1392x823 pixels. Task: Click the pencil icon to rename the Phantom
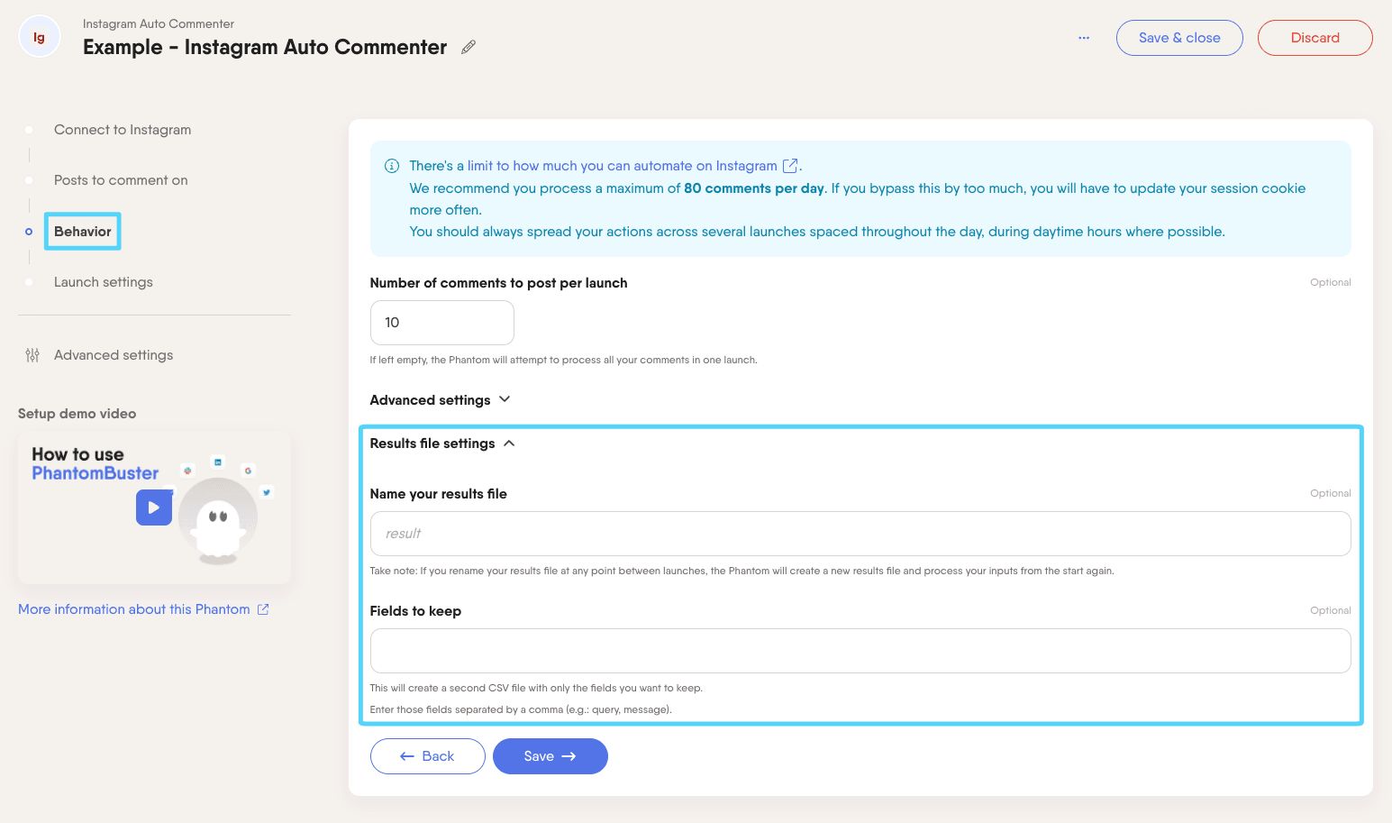468,46
